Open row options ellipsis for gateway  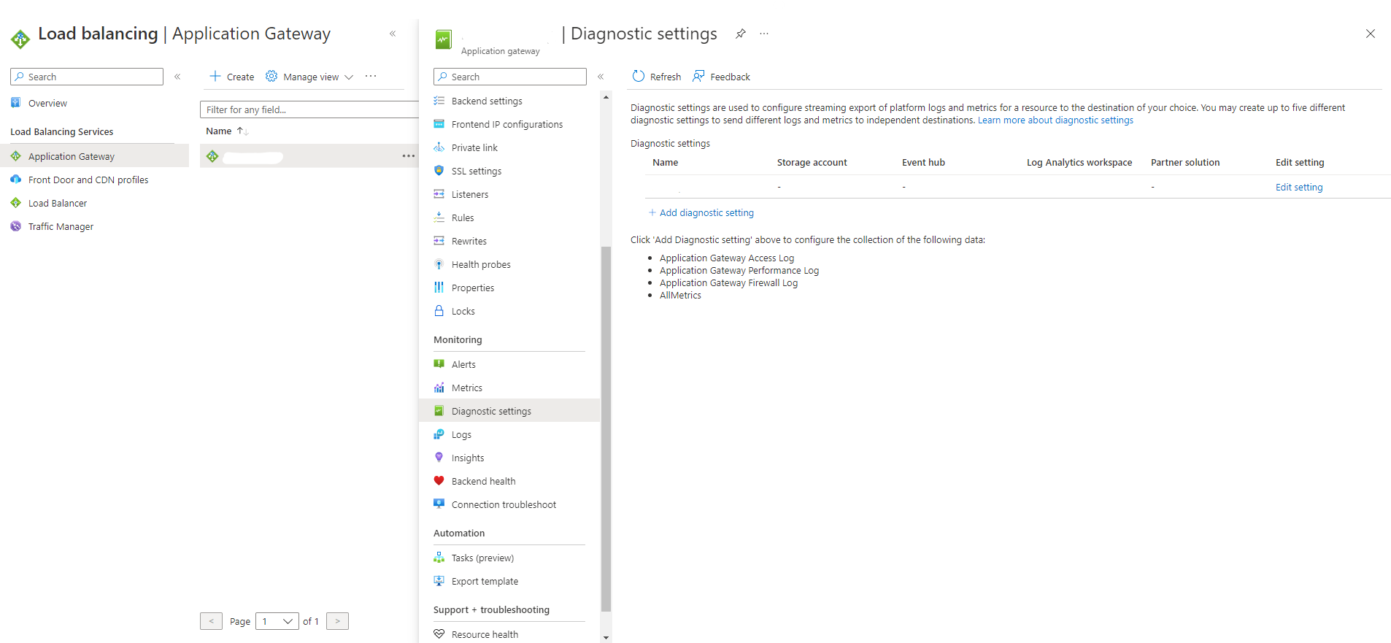(x=408, y=156)
